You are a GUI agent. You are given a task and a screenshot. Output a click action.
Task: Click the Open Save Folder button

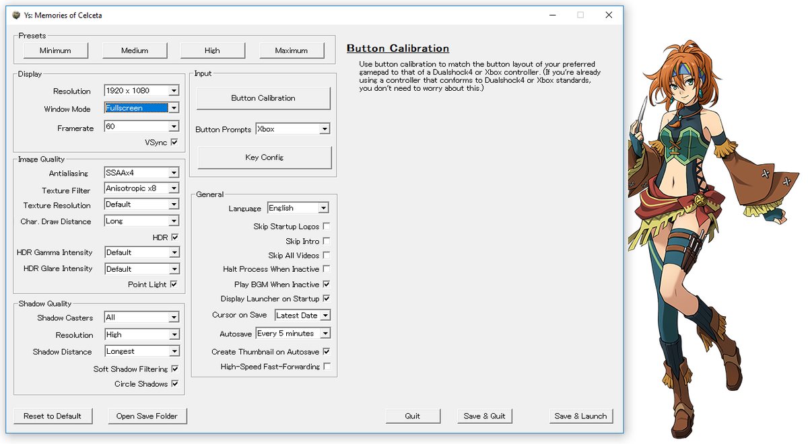(x=147, y=416)
